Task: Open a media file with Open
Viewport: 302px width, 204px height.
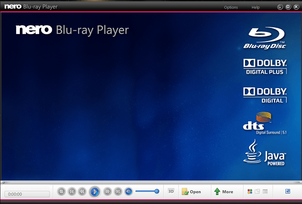Action: 191,192
